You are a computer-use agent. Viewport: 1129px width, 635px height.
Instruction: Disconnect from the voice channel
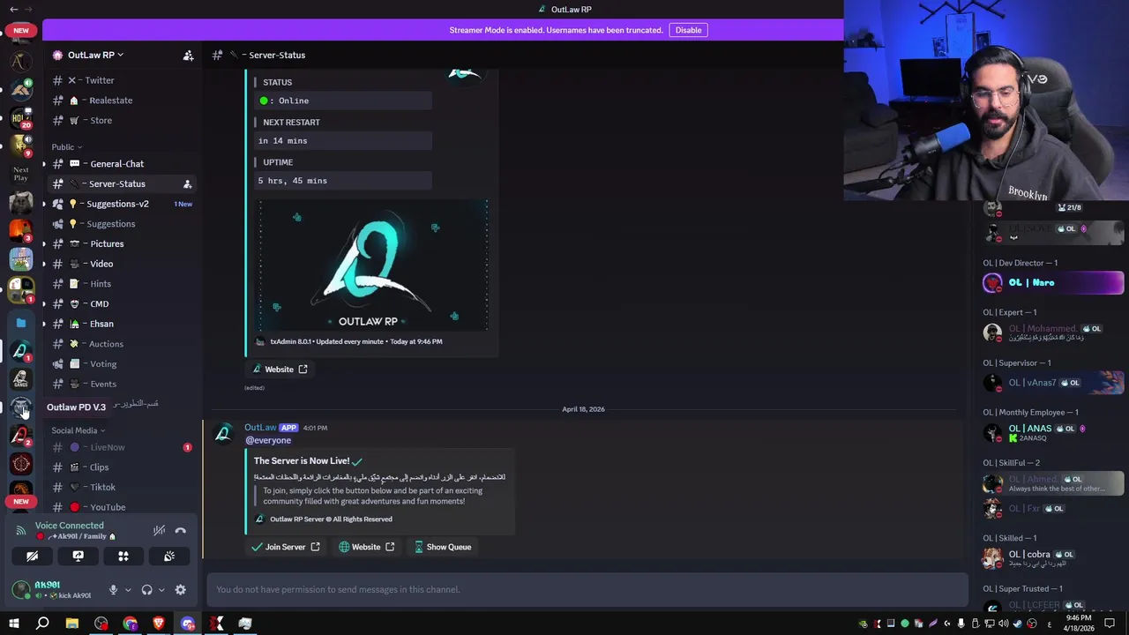180,531
